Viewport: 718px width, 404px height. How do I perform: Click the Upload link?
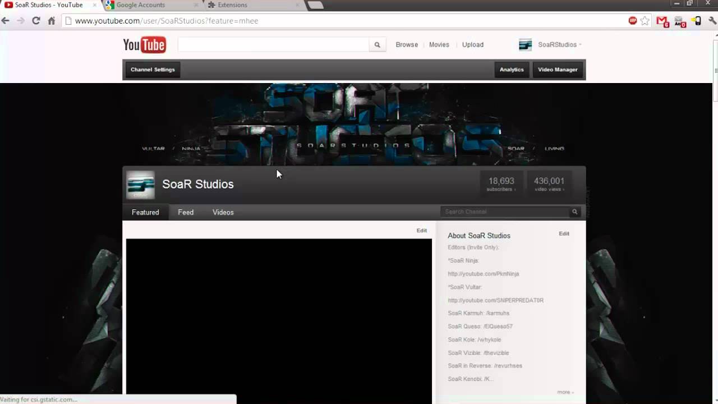pos(473,45)
